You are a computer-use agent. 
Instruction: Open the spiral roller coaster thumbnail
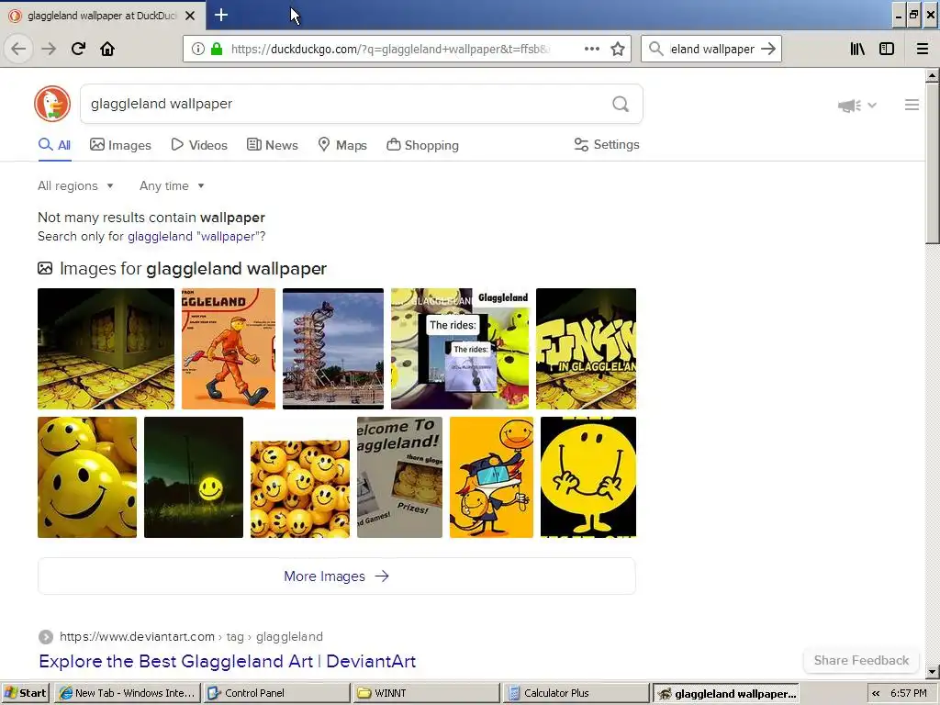(x=332, y=349)
